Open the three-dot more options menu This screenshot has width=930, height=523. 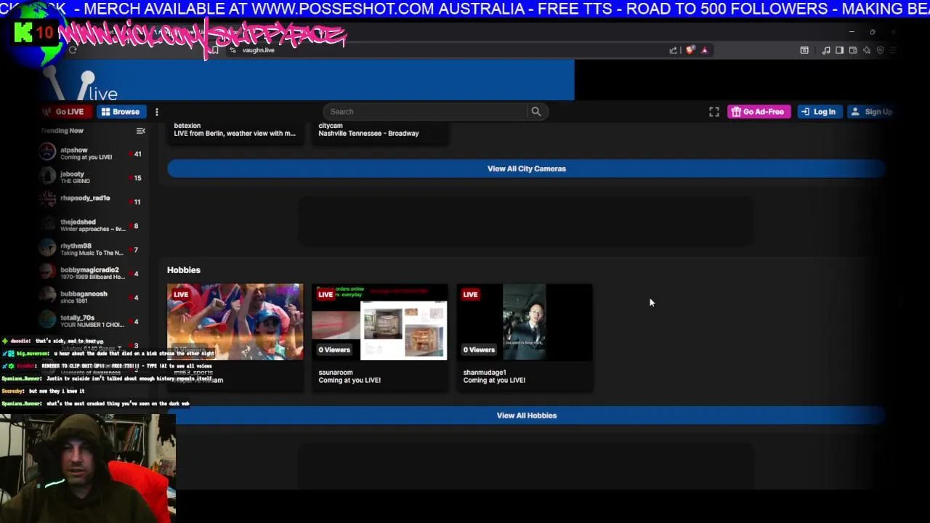[x=157, y=112]
